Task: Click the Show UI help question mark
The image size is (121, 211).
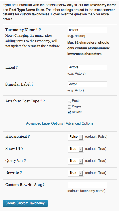Action: (22, 148)
